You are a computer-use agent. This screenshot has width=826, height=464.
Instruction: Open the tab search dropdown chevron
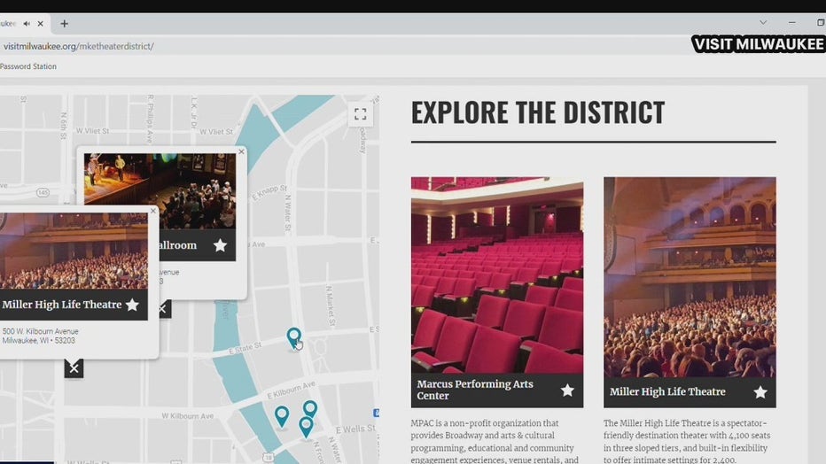coord(763,23)
